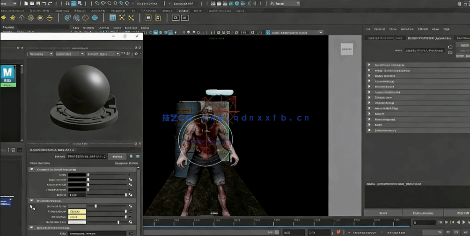Image resolution: width=470 pixels, height=236 pixels.
Task: Open the first dropdown above the material preview sphere
Action: tap(41, 54)
